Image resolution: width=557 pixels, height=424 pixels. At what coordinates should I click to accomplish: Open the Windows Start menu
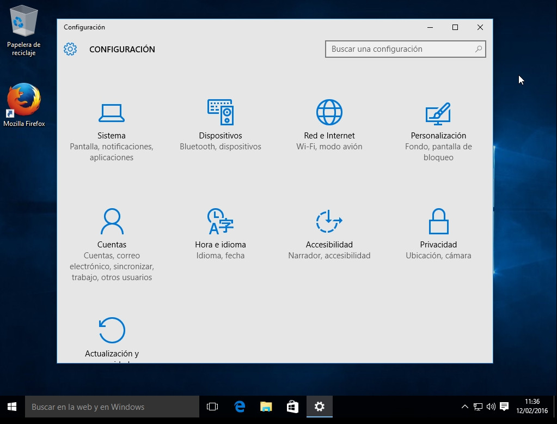(x=12, y=407)
